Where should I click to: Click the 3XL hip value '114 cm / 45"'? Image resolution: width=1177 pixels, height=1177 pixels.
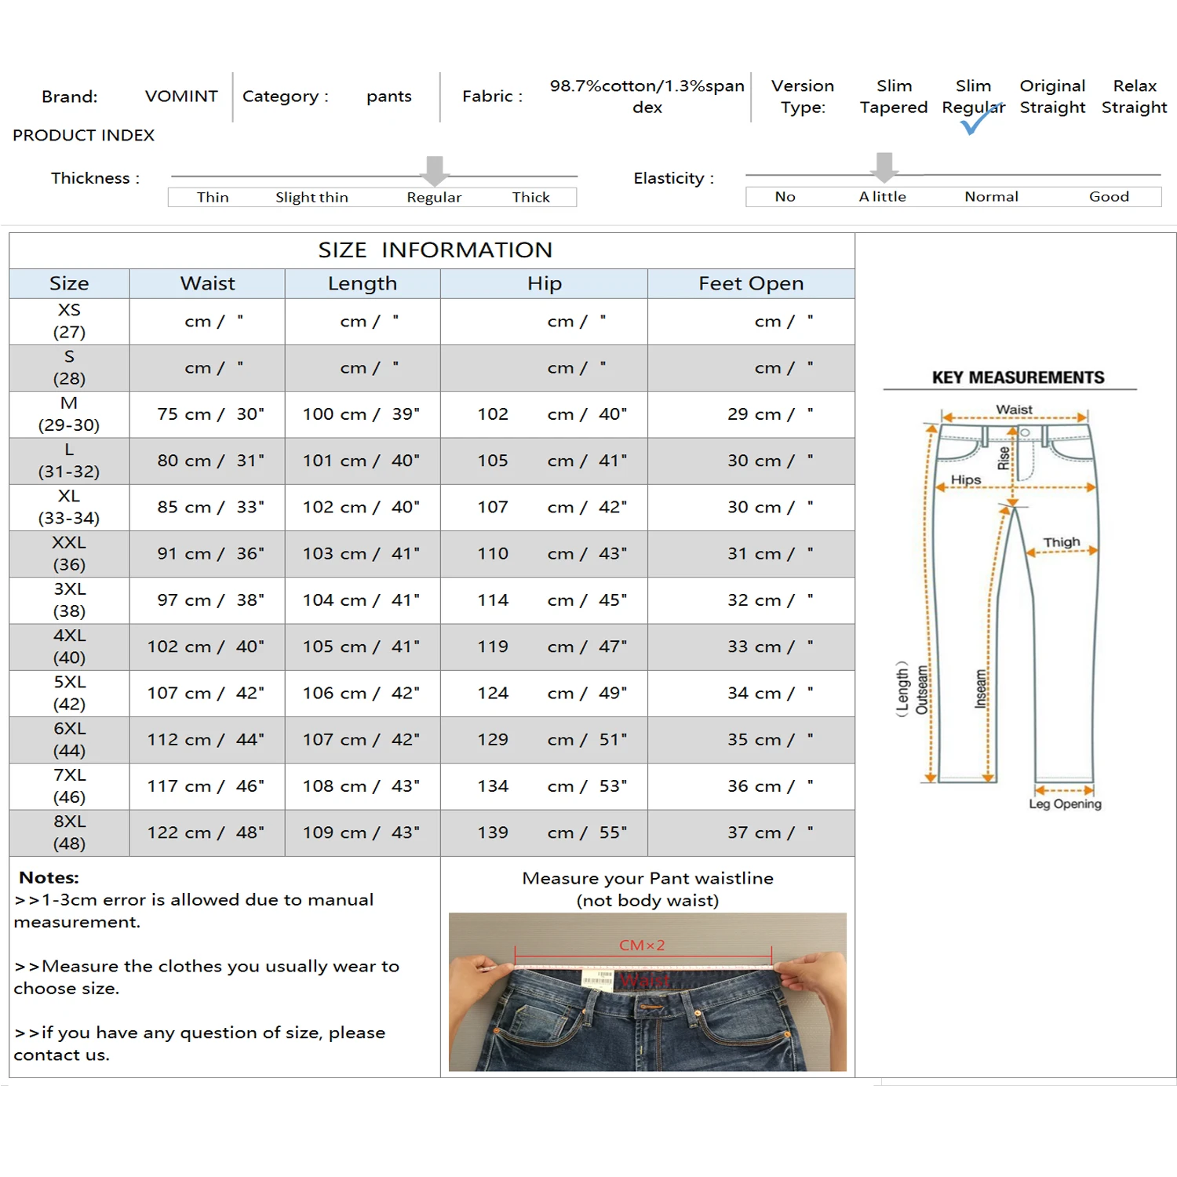tap(552, 599)
